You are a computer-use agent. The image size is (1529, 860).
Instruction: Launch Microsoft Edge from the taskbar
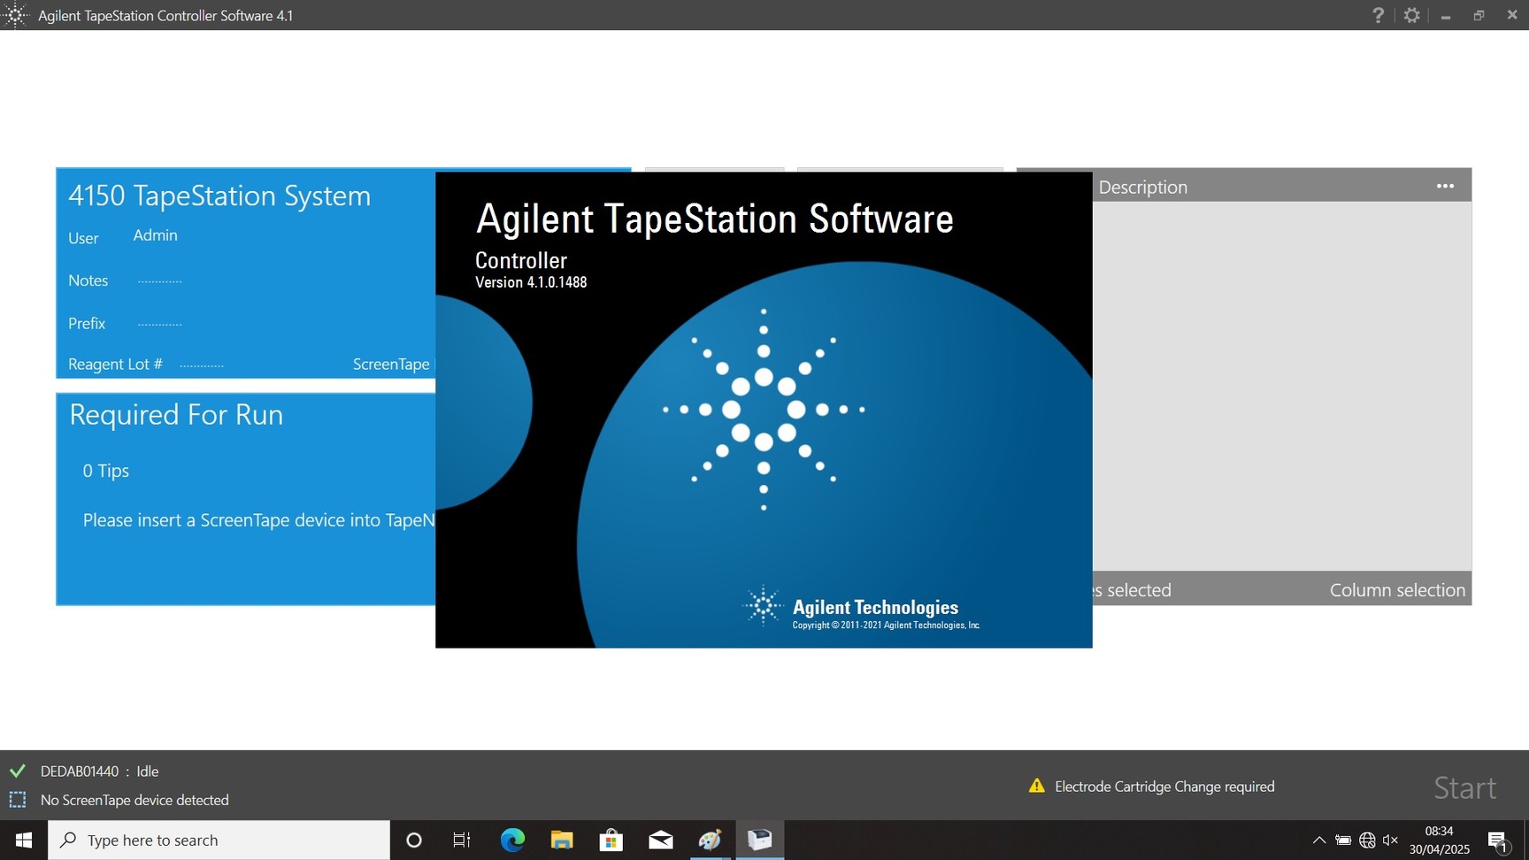click(x=512, y=840)
